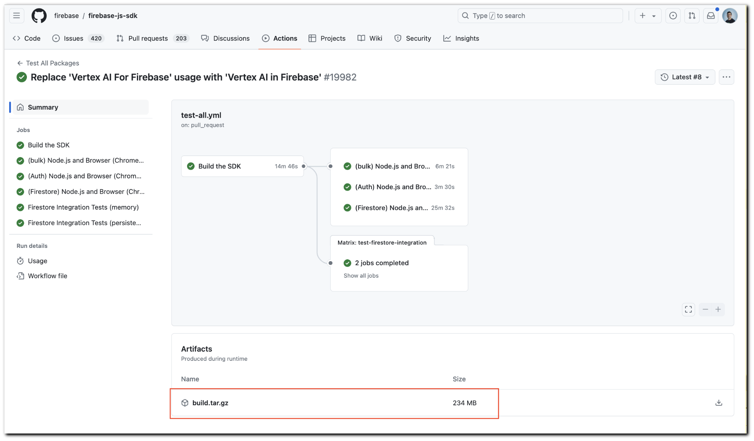Image resolution: width=754 pixels, height=441 pixels.
Task: View Usage in run details
Action: pos(37,260)
